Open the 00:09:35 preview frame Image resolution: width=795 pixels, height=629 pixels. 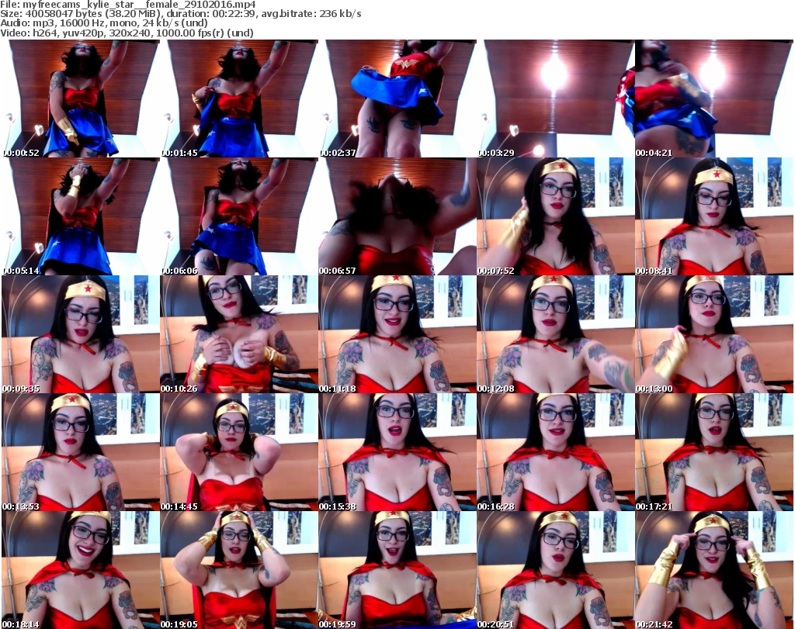click(81, 334)
